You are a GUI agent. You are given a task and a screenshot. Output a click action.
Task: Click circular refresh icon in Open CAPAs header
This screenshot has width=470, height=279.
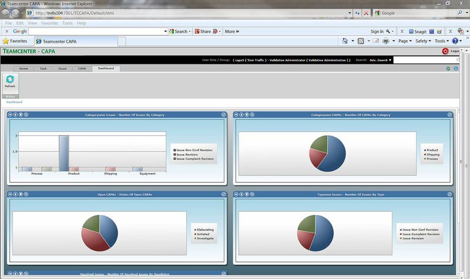coord(26,194)
